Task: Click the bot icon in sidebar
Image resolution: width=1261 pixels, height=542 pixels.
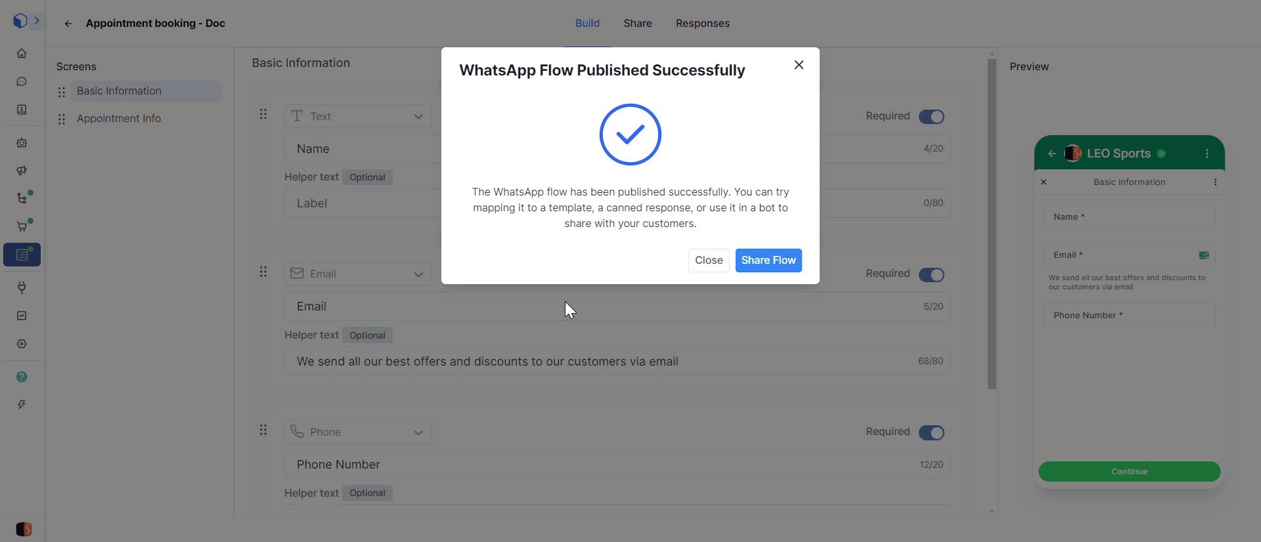Action: click(x=22, y=142)
